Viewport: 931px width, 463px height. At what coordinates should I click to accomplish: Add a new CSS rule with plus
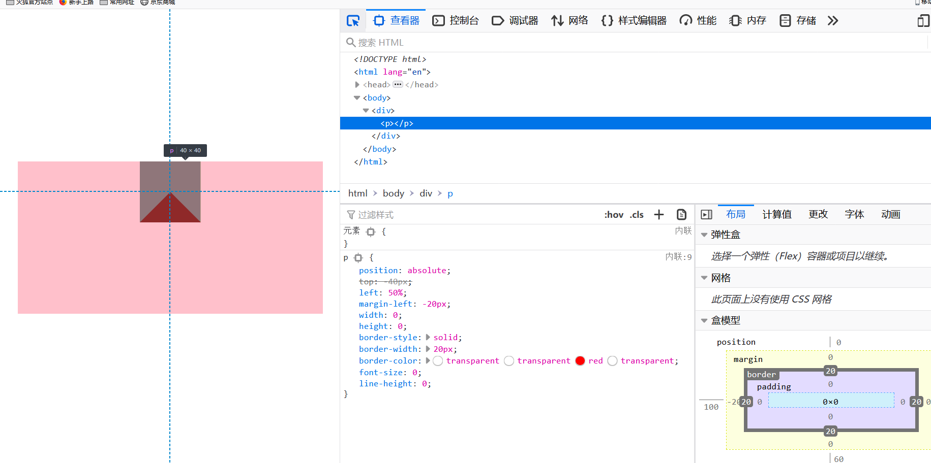[659, 215]
